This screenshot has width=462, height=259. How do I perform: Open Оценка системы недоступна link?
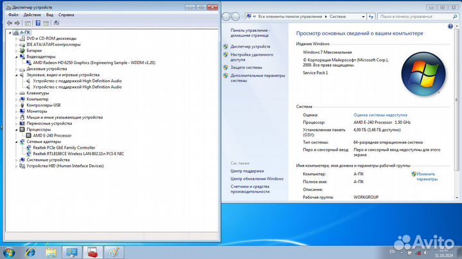point(381,115)
